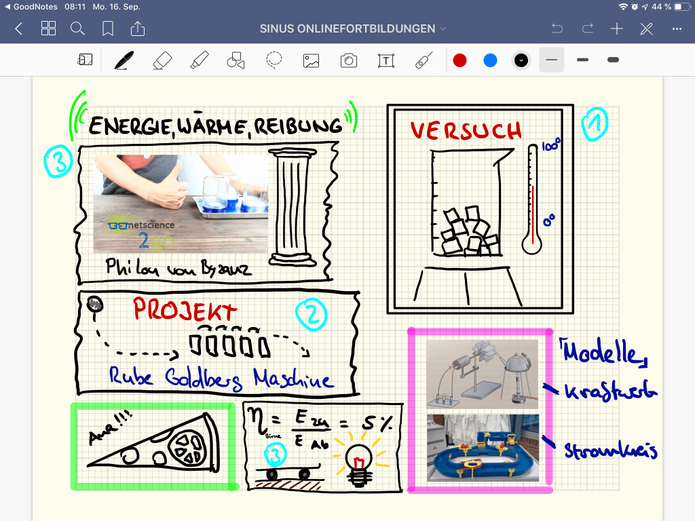
Task: Select the Text box tool
Action: tap(386, 60)
